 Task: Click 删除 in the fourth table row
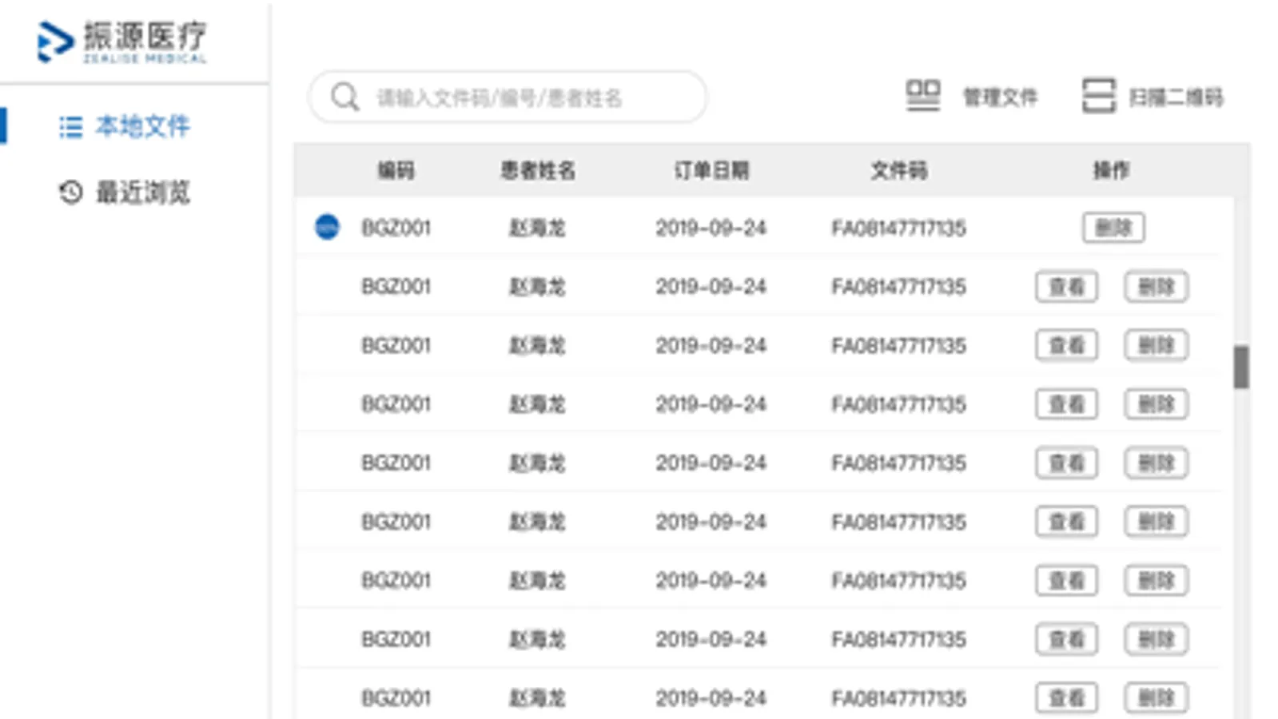pos(1156,404)
